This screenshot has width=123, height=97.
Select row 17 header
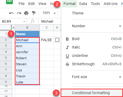pyautogui.click(x=6, y=91)
